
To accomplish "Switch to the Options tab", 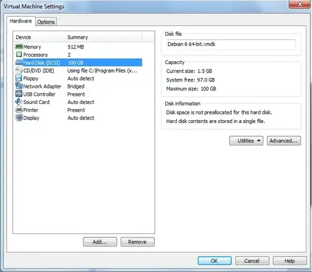I will pyautogui.click(x=46, y=22).
